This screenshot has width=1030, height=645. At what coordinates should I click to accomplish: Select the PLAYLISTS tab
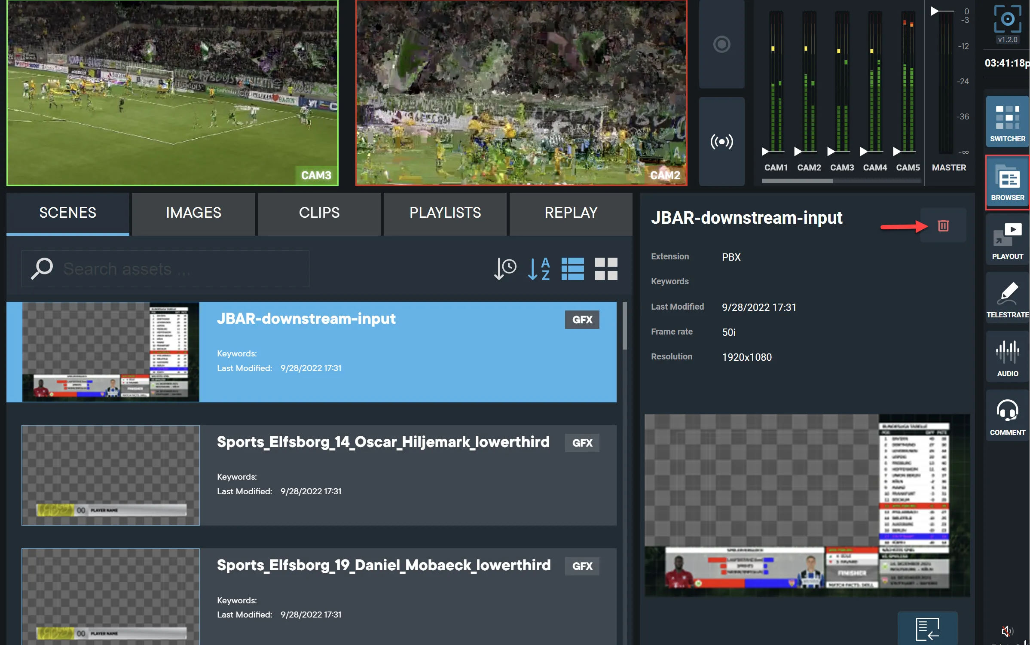point(445,213)
